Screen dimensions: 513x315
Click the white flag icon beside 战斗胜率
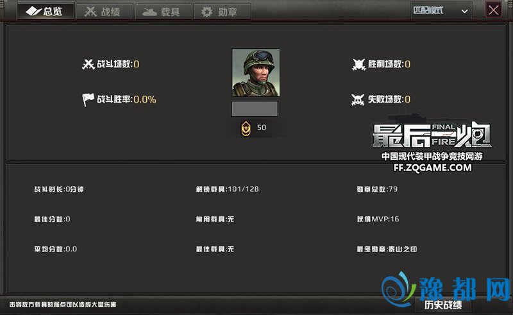(88, 99)
